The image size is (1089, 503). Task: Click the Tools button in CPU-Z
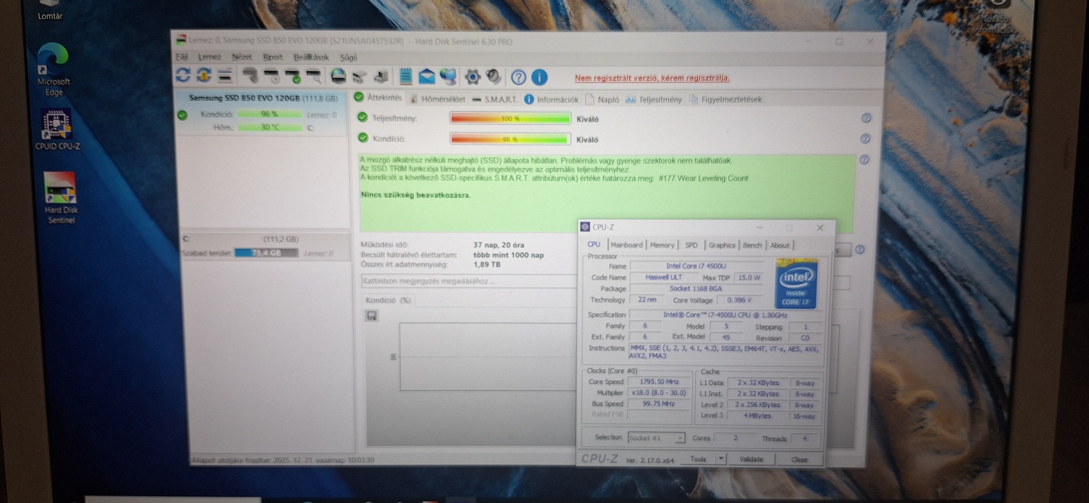click(x=698, y=459)
